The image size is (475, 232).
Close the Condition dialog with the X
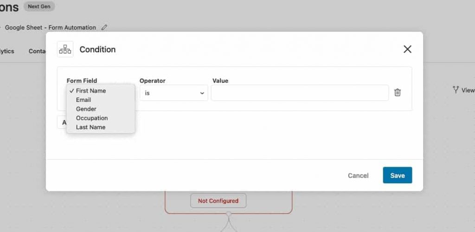coord(407,49)
